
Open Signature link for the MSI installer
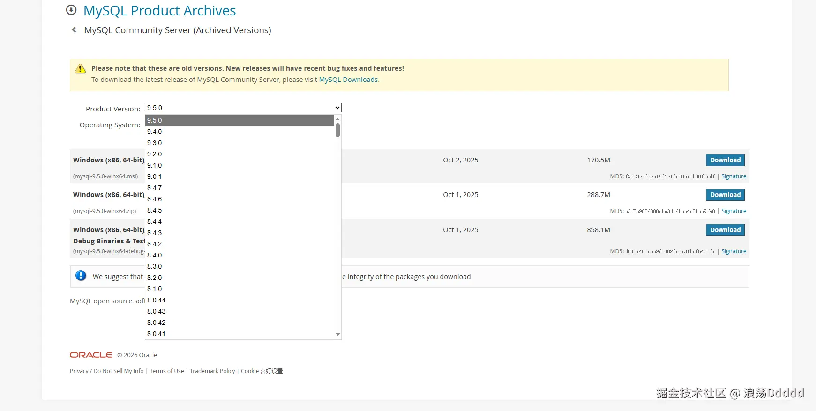(x=734, y=176)
